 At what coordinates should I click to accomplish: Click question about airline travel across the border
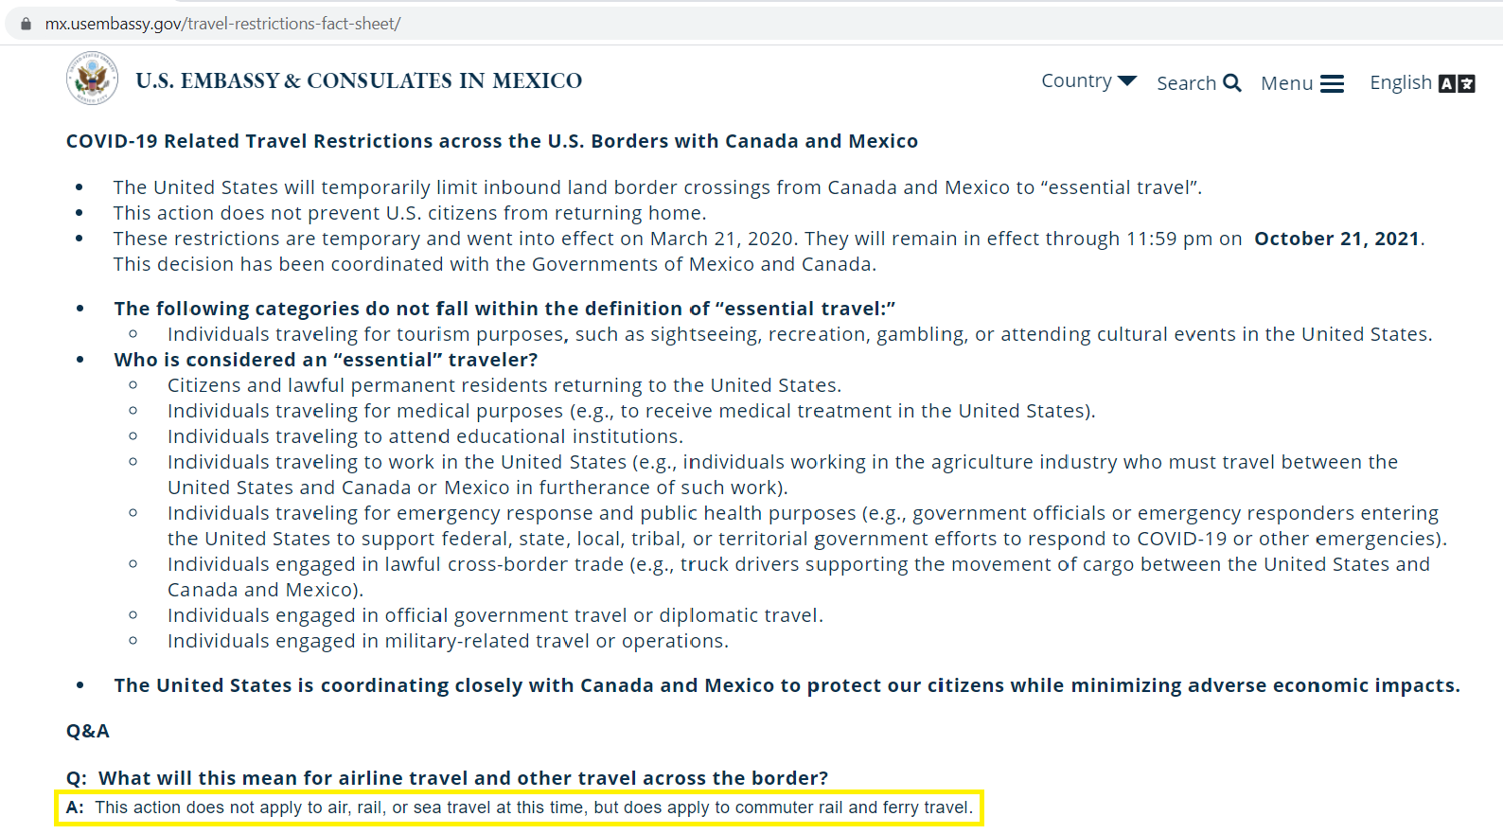[447, 778]
